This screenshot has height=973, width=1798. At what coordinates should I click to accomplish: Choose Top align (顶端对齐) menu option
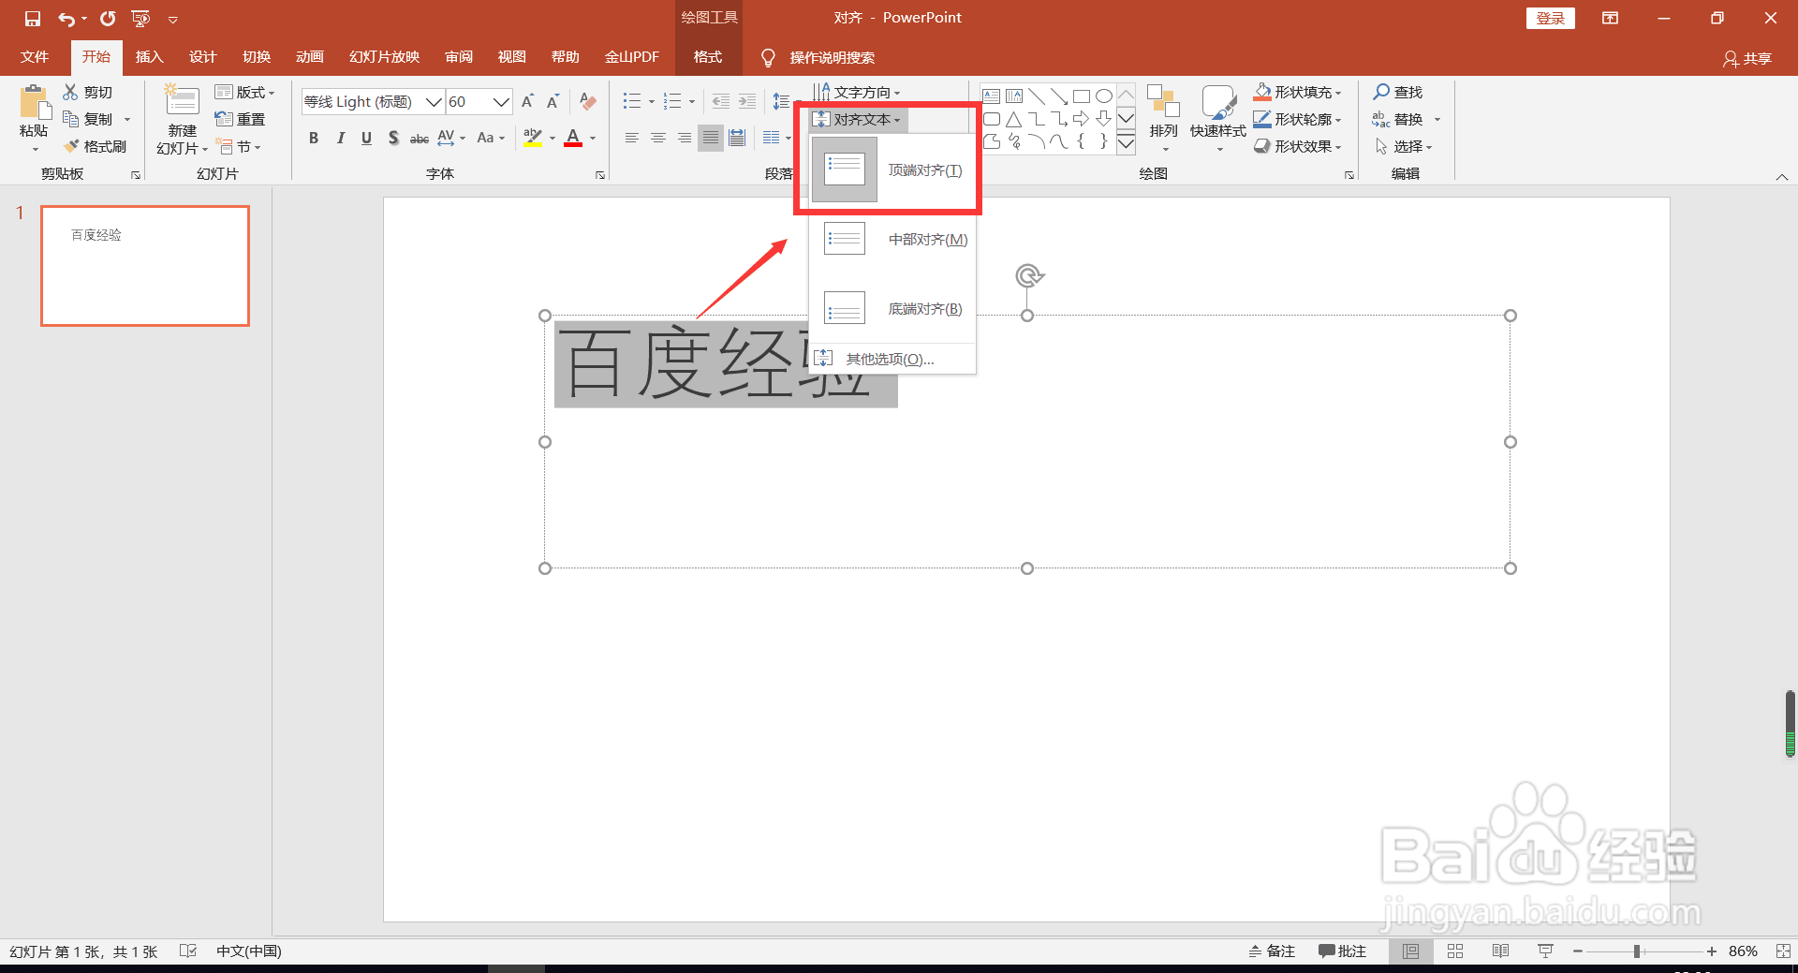click(x=892, y=170)
